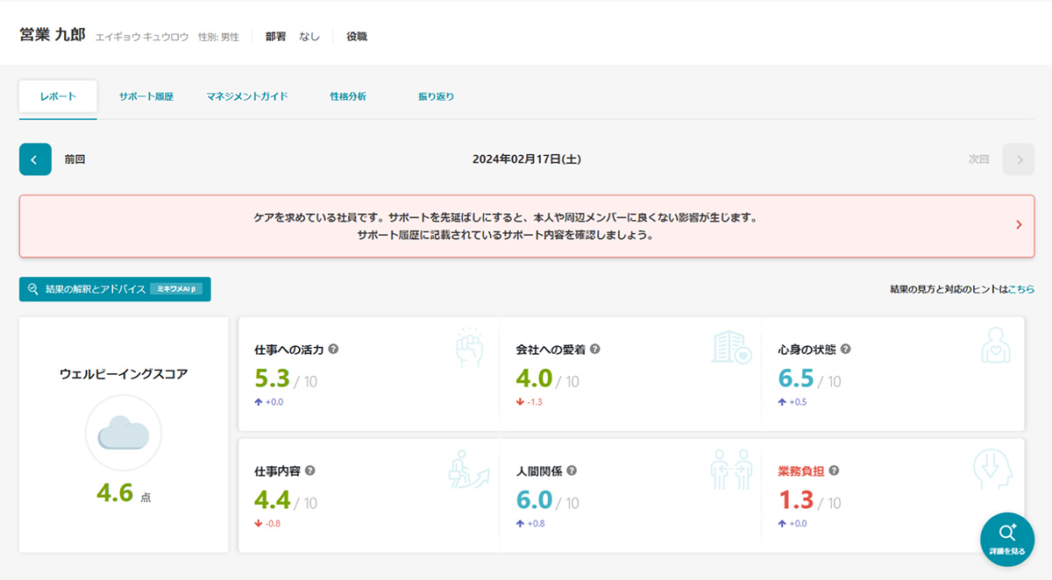View help for the 人間関係 score
Screen dimensions: 1052x580
[x=572, y=471]
